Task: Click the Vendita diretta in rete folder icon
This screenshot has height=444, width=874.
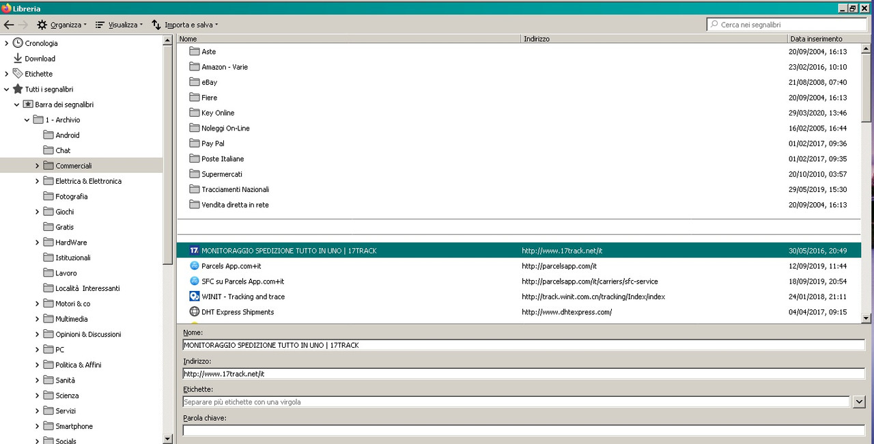Action: click(x=195, y=205)
